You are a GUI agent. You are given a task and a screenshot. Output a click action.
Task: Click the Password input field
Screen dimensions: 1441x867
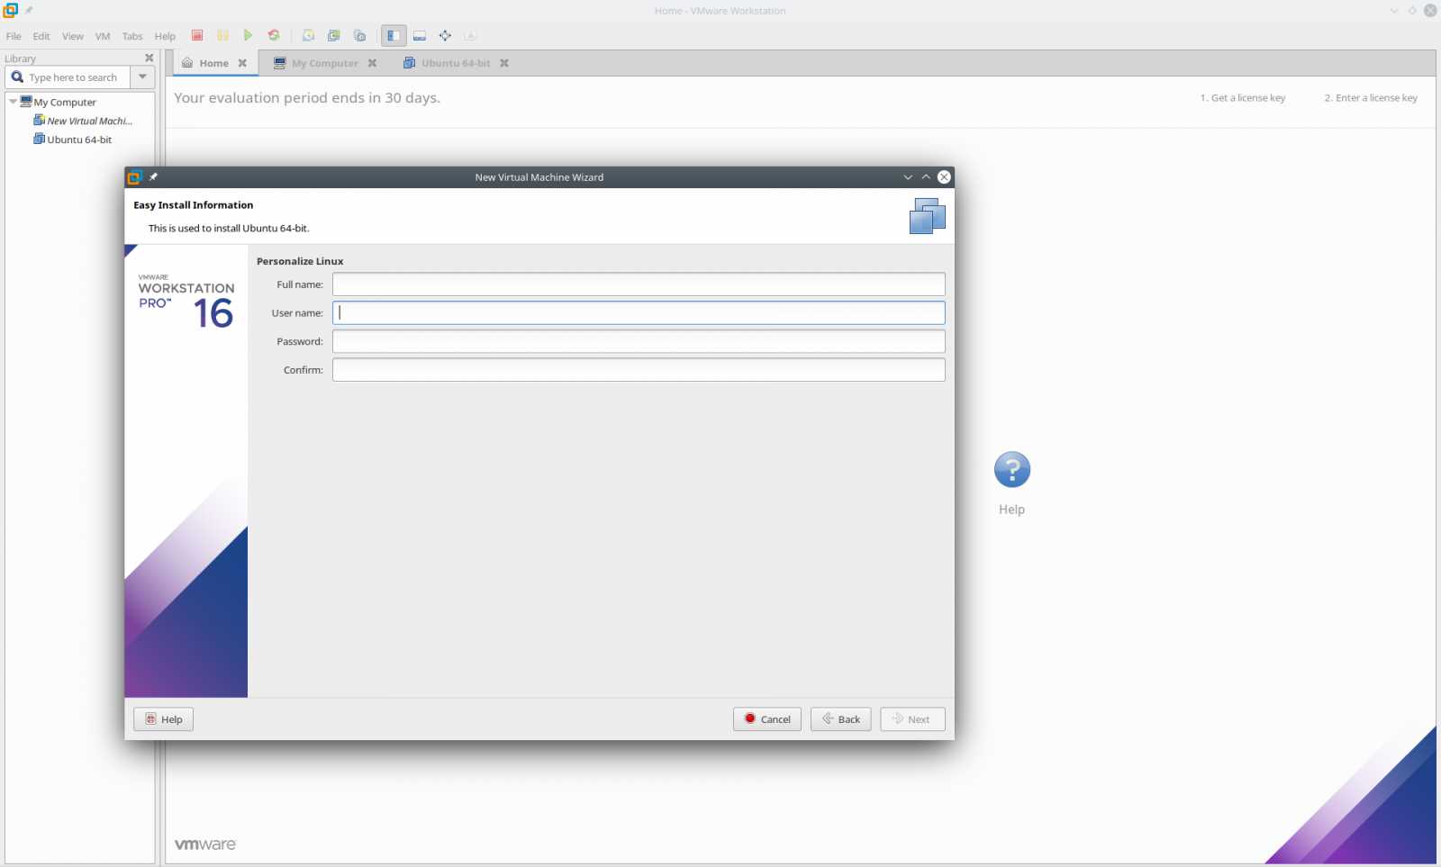[639, 341]
